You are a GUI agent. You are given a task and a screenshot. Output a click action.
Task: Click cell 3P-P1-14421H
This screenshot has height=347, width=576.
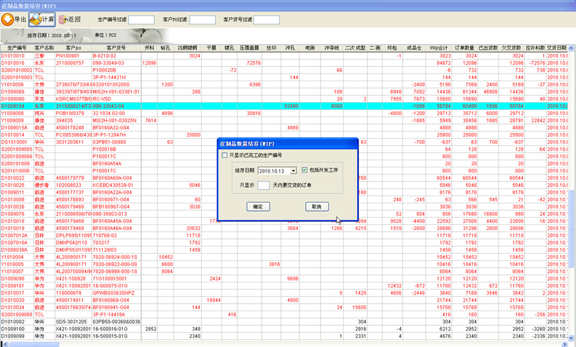point(109,77)
